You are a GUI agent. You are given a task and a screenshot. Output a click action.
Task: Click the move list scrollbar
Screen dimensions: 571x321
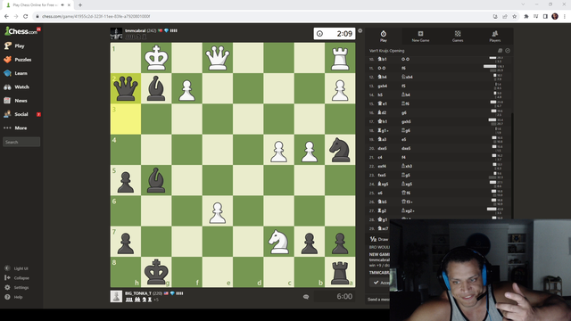(512, 166)
